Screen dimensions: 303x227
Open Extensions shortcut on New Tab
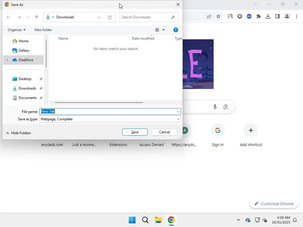click(118, 145)
